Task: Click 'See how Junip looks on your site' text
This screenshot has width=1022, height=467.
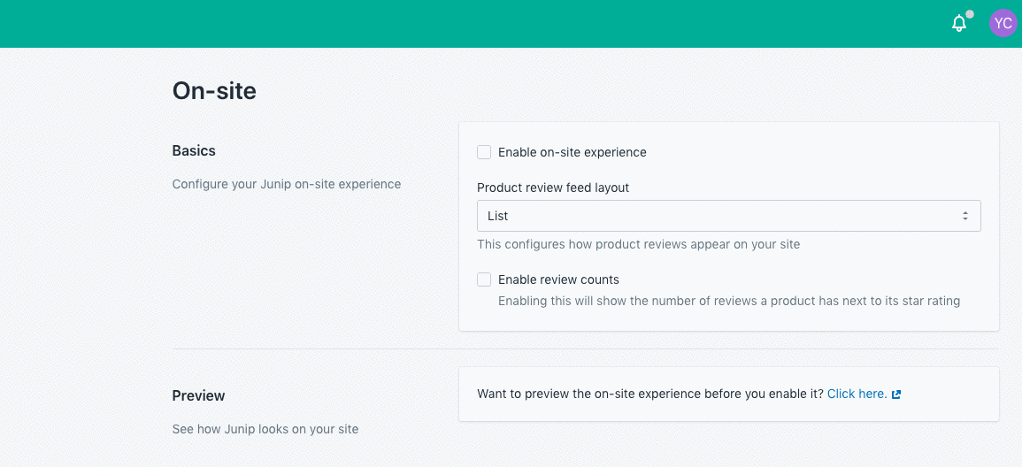Action: (265, 429)
